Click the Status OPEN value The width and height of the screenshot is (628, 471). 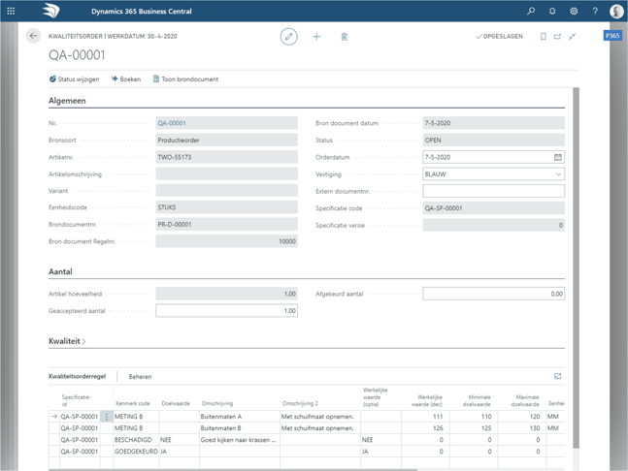(494, 141)
